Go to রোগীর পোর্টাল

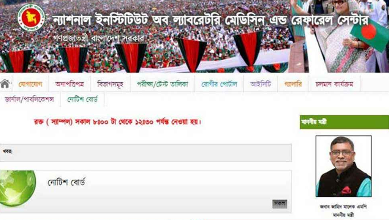[219, 84]
